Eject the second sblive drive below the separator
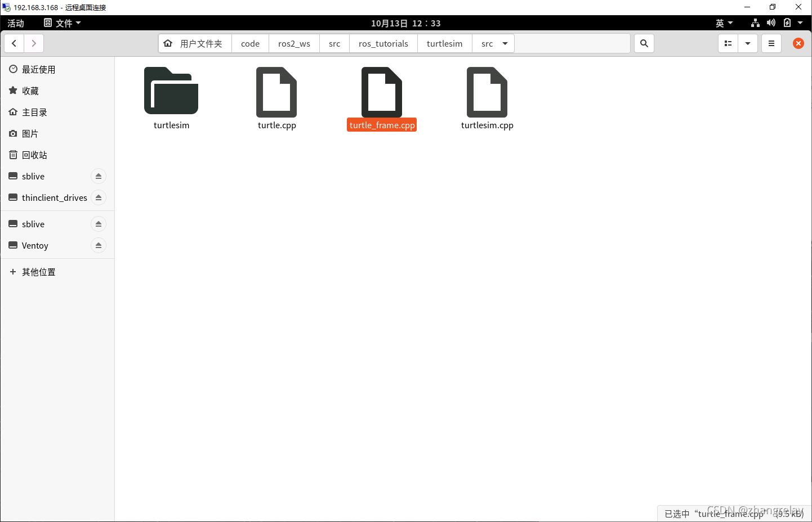Image resolution: width=812 pixels, height=522 pixels. [99, 224]
